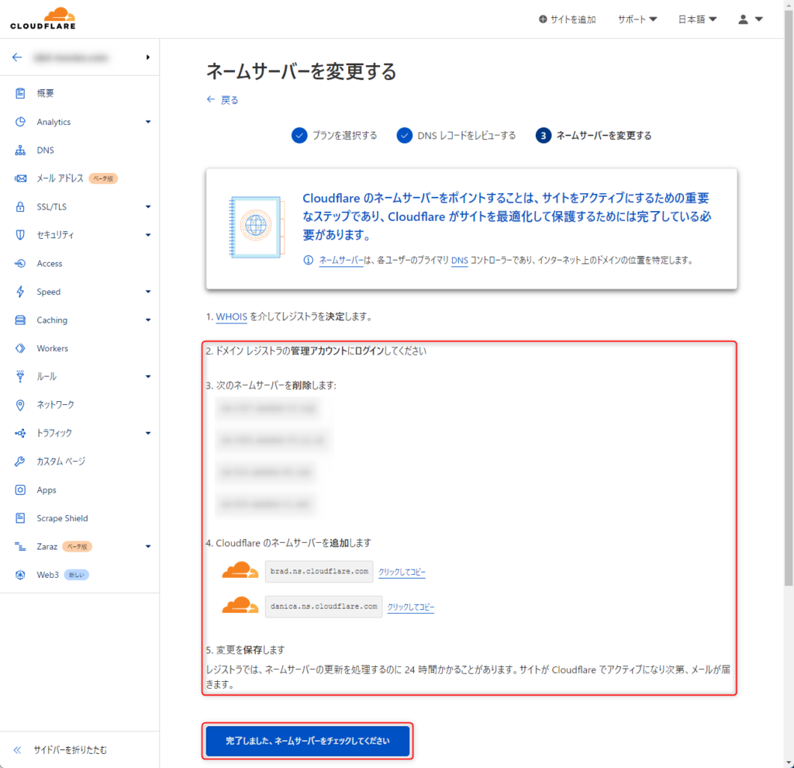
Task: Expand the ルール submenu arrow
Action: (x=148, y=376)
